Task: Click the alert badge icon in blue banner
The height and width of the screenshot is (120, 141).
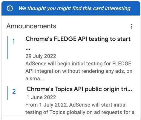Action: (10, 8)
